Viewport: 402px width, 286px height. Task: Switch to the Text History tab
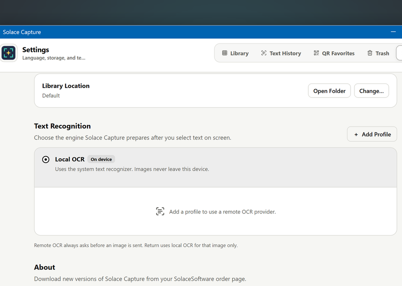pyautogui.click(x=281, y=53)
